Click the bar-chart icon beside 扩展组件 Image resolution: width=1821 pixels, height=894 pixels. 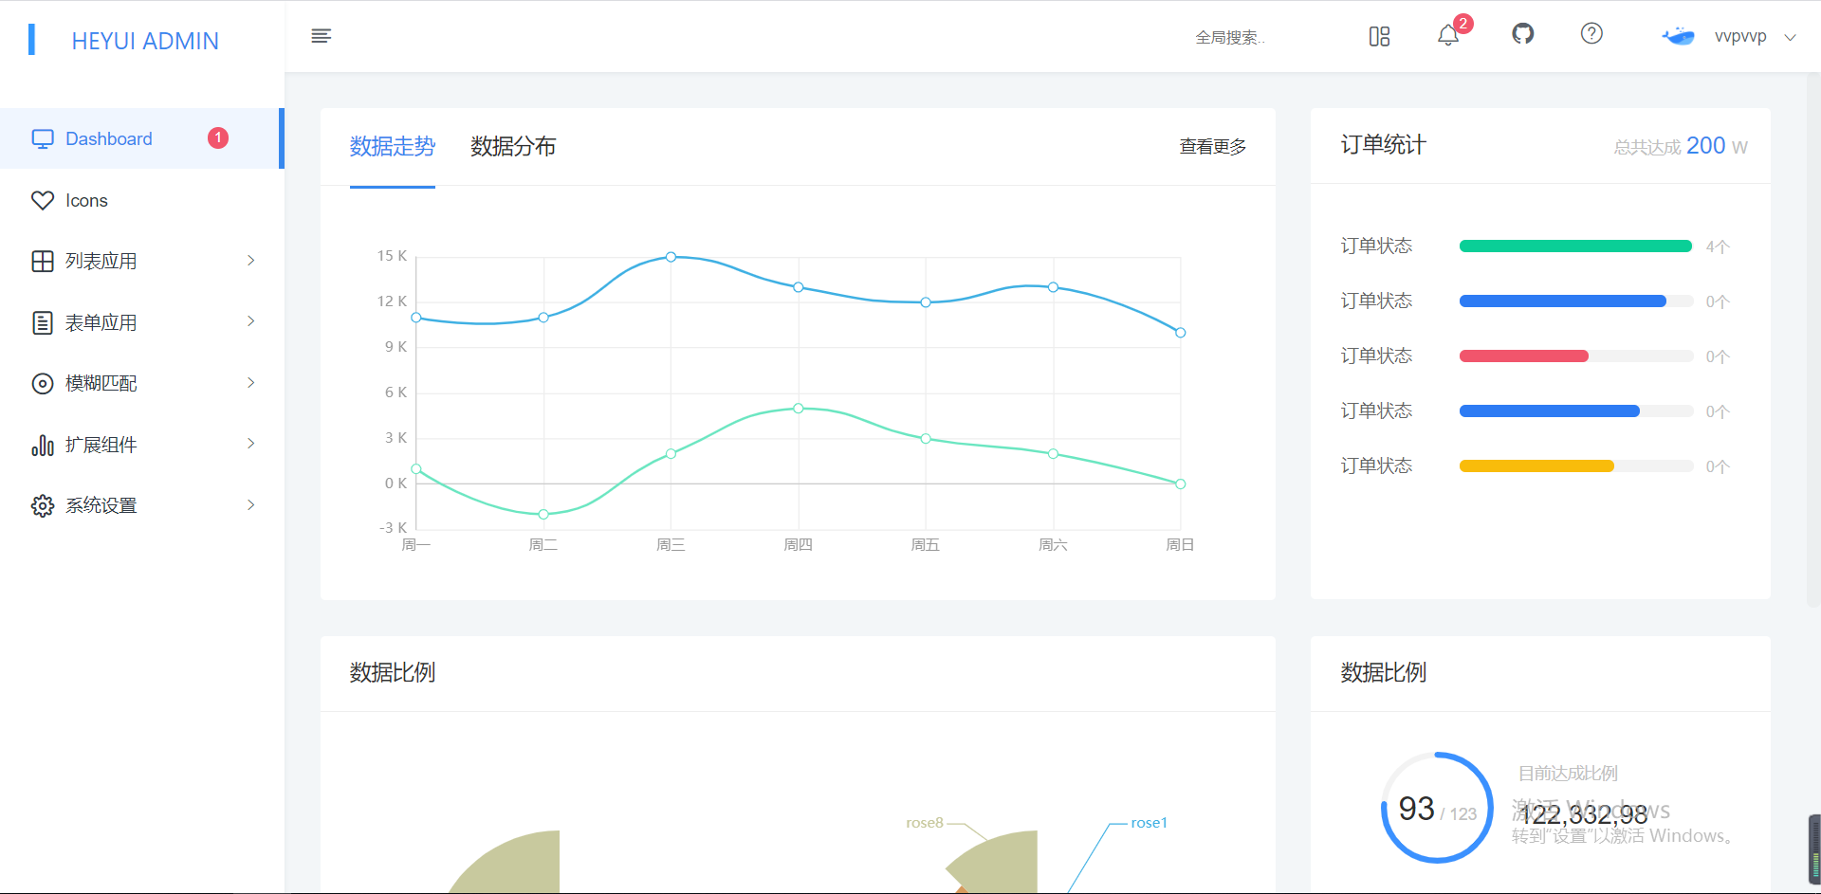(43, 445)
